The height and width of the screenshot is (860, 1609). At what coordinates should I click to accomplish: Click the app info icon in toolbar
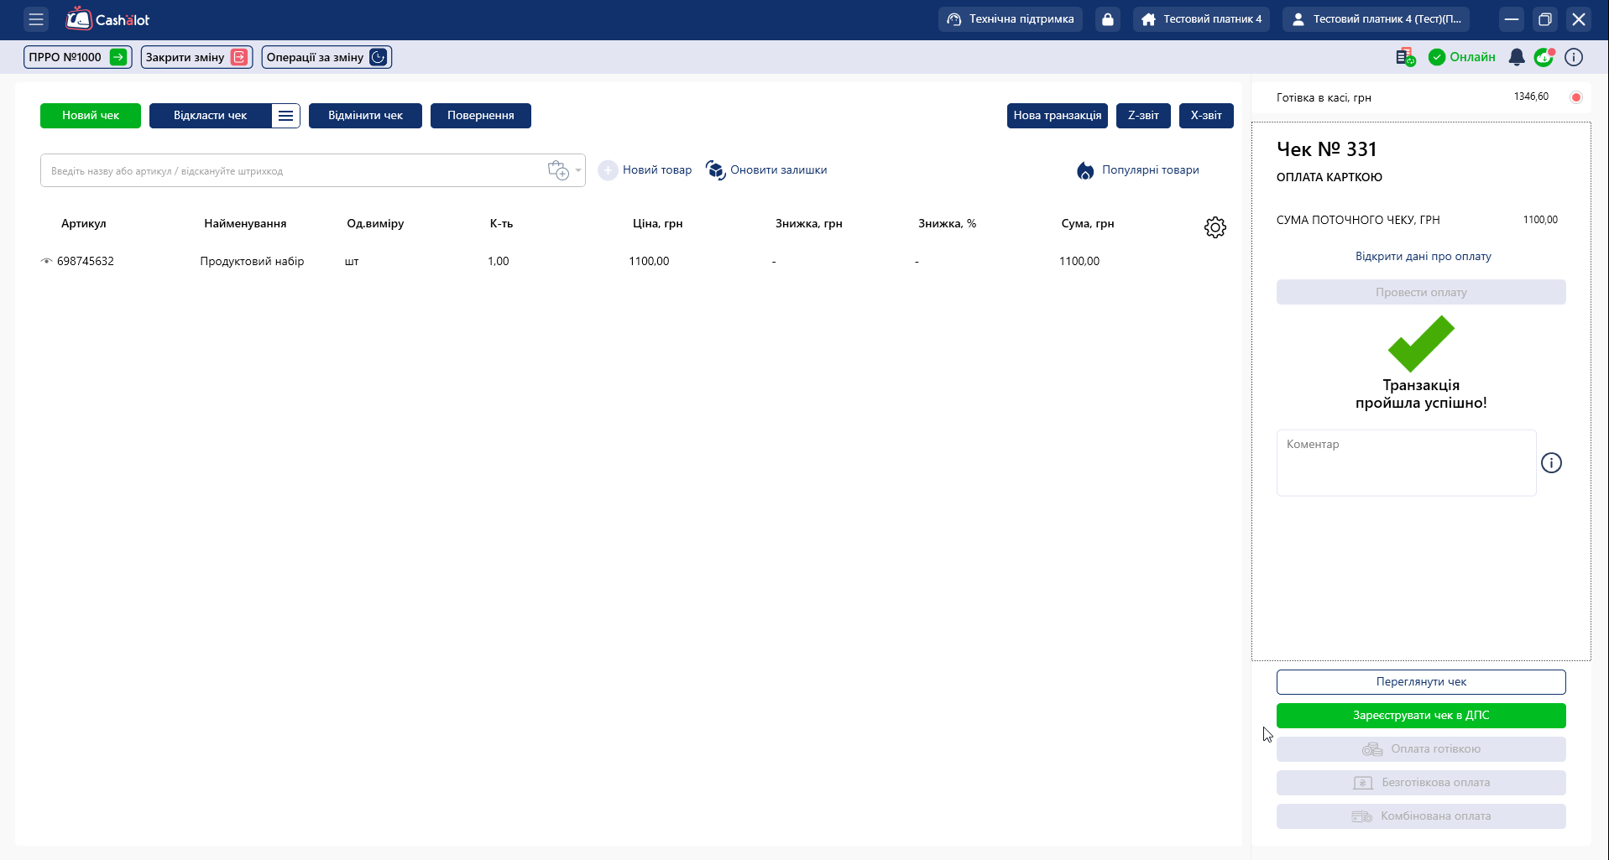(x=1574, y=57)
